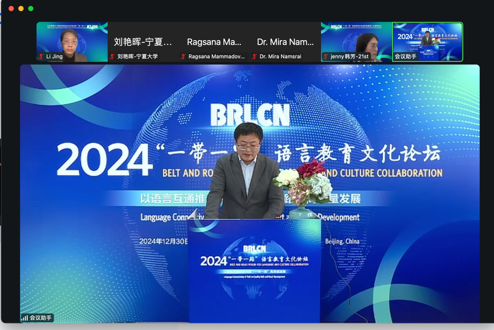Close the meeting window with red button

click(11, 9)
